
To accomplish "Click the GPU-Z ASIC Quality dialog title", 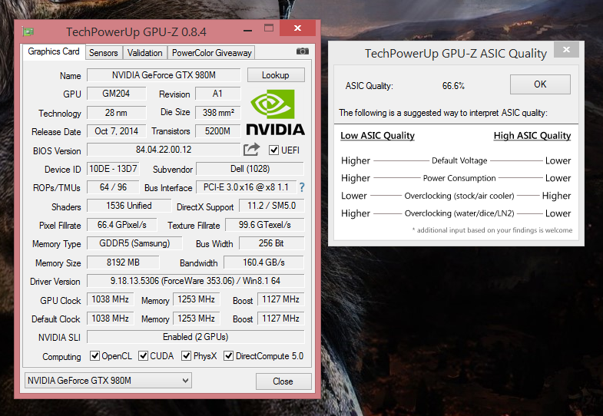I will tap(456, 54).
